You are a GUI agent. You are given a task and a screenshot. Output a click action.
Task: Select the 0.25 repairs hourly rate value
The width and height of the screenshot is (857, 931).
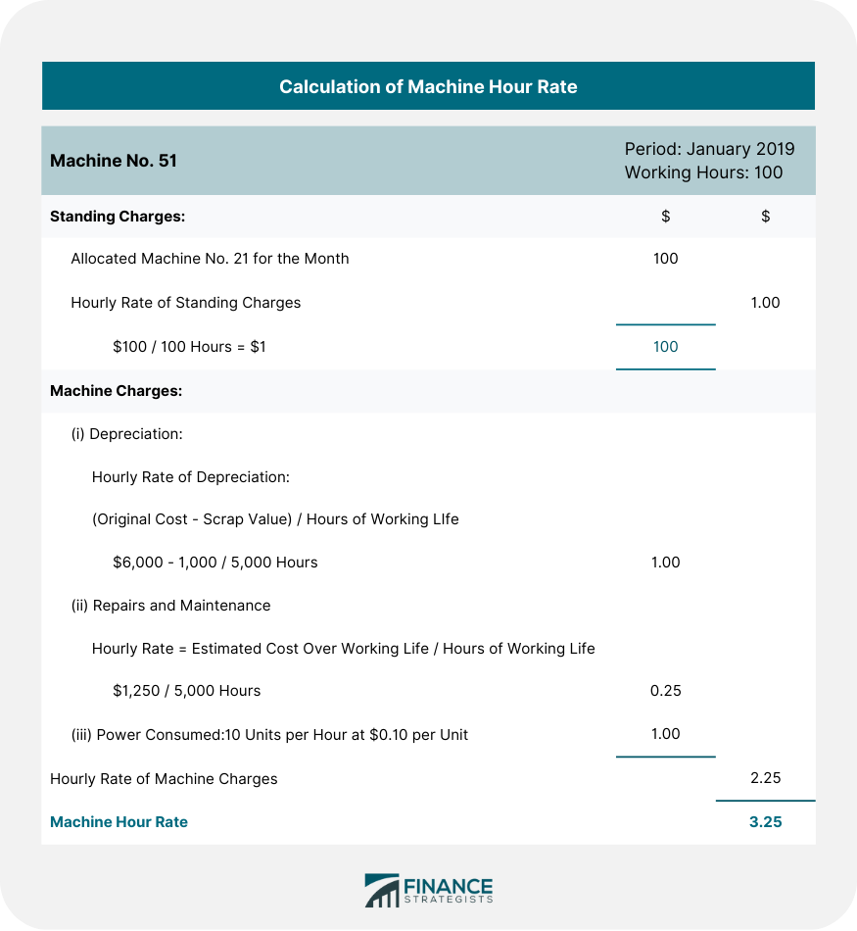(665, 691)
